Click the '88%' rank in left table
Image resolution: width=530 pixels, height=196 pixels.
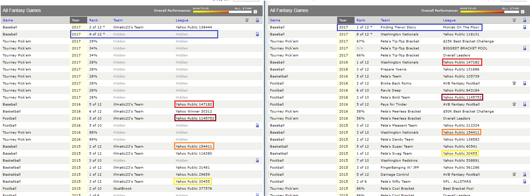pos(93,133)
